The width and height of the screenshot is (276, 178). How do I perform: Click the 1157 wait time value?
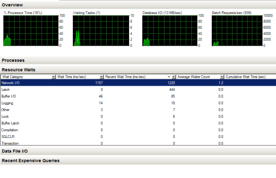[99, 83]
